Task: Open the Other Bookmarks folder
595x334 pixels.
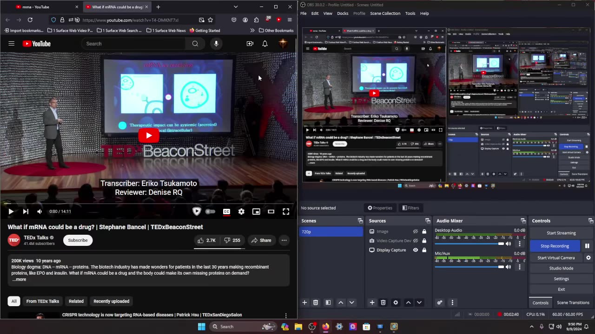Action: pyautogui.click(x=276, y=31)
